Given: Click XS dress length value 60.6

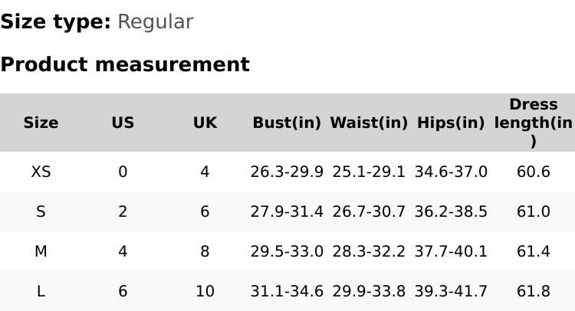Looking at the screenshot, I should pos(533,172).
